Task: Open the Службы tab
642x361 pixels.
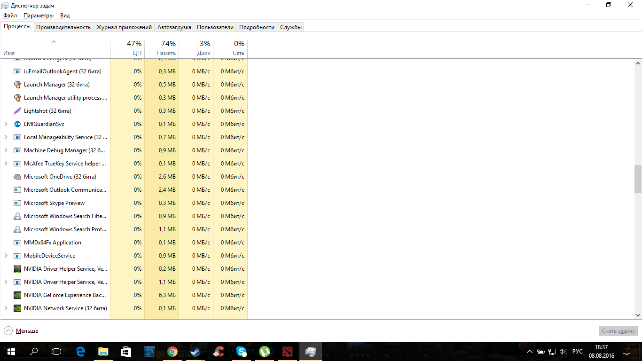Action: click(291, 27)
